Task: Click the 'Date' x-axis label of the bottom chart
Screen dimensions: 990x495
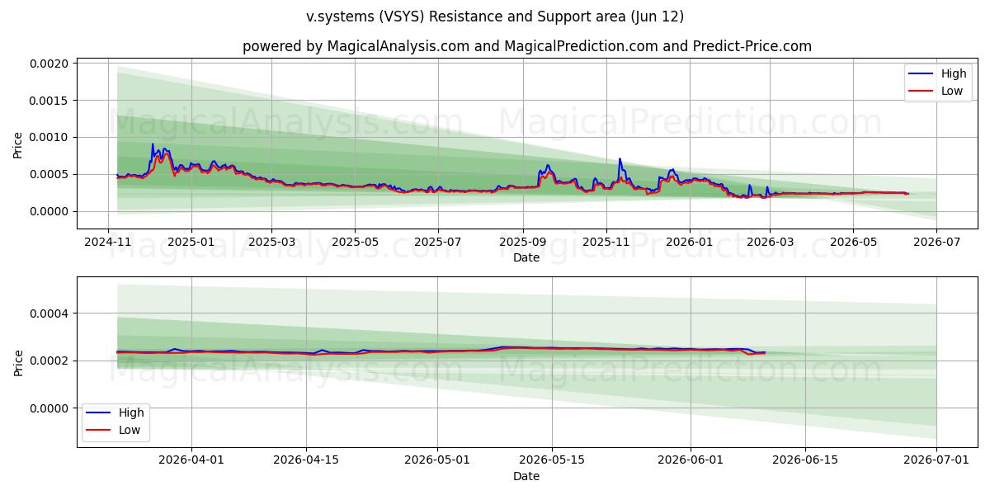Action: click(x=526, y=476)
